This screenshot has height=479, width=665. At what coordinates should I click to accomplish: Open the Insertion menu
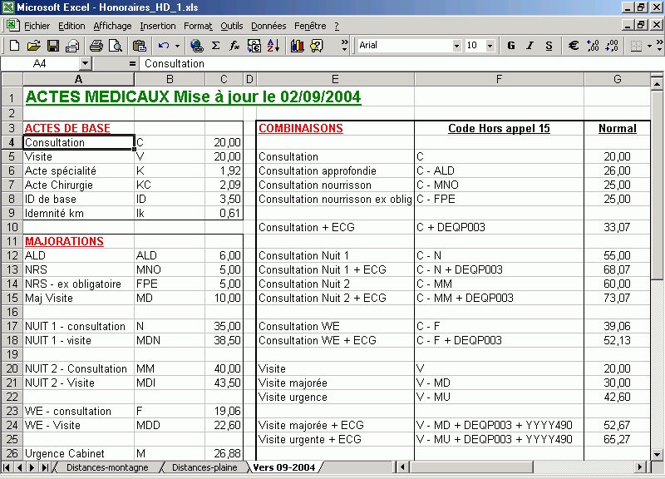[x=158, y=26]
